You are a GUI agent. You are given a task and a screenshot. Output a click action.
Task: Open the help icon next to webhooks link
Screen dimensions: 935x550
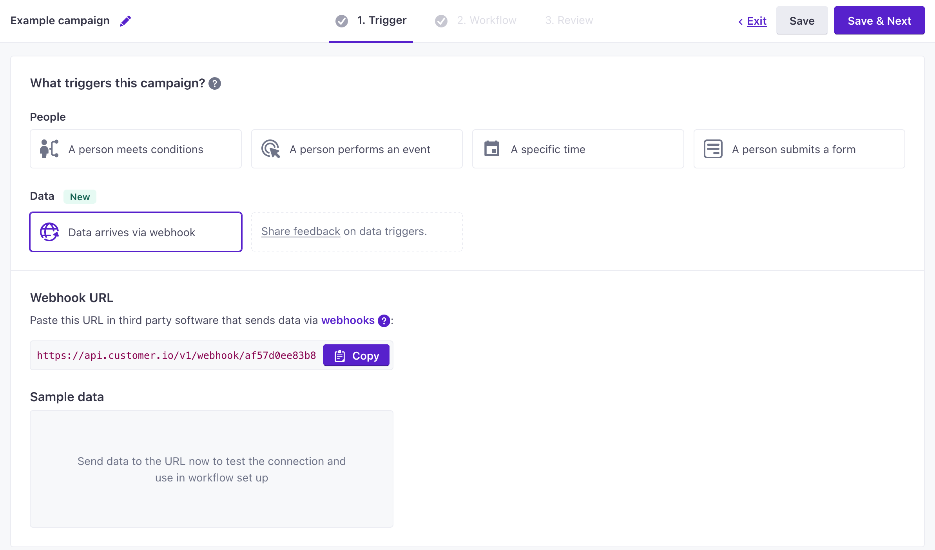[384, 321]
